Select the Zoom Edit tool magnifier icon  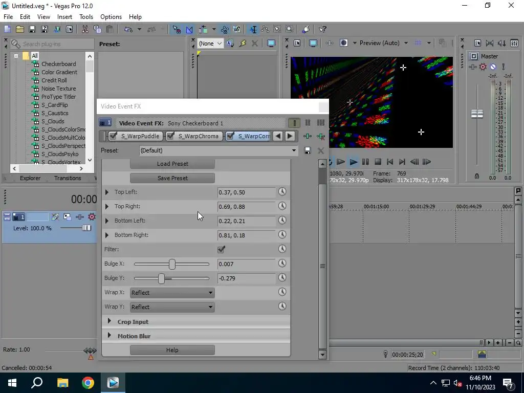290,29
